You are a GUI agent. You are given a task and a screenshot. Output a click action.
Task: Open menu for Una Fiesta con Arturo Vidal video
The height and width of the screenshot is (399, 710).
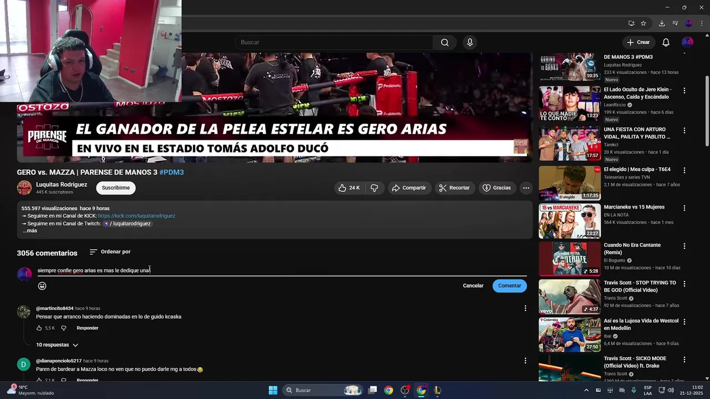click(x=684, y=130)
